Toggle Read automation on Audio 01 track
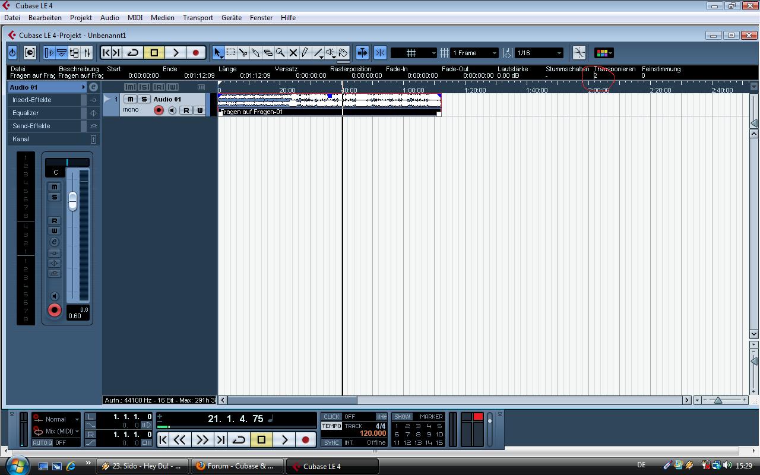Viewport: 760px width, 475px height. pyautogui.click(x=186, y=110)
